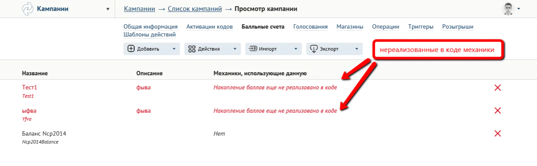Image resolution: width=537 pixels, height=166 pixels.
Task: Click mechanics text in Тест1 row
Action: click(x=275, y=88)
